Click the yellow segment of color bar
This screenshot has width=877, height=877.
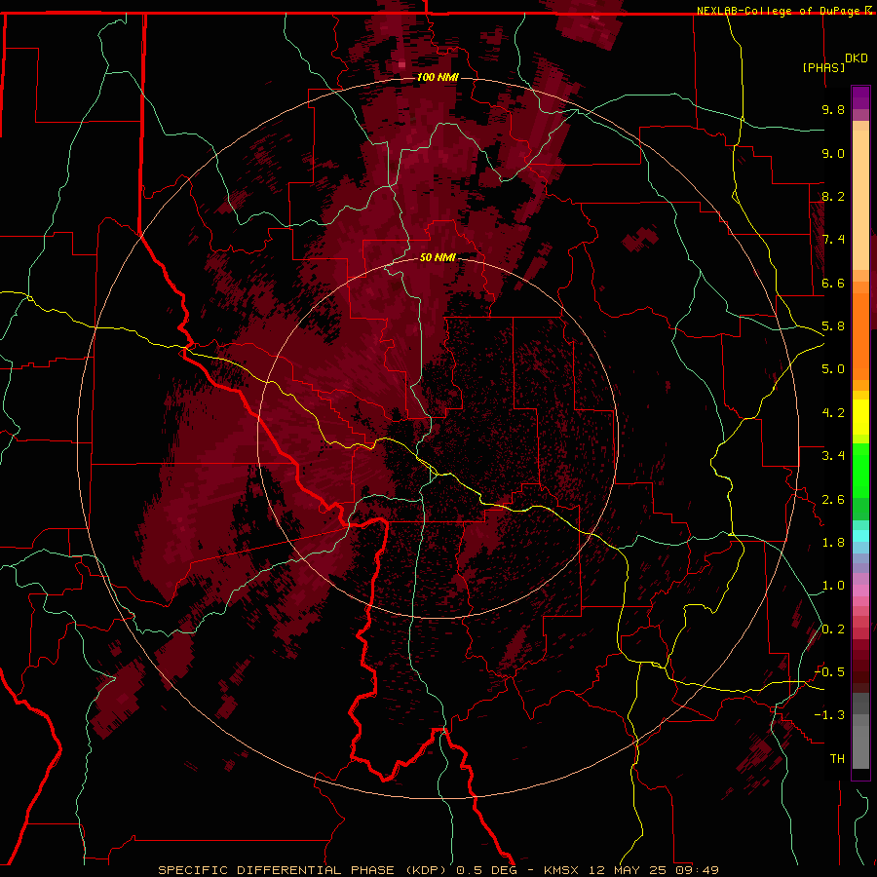(x=860, y=417)
